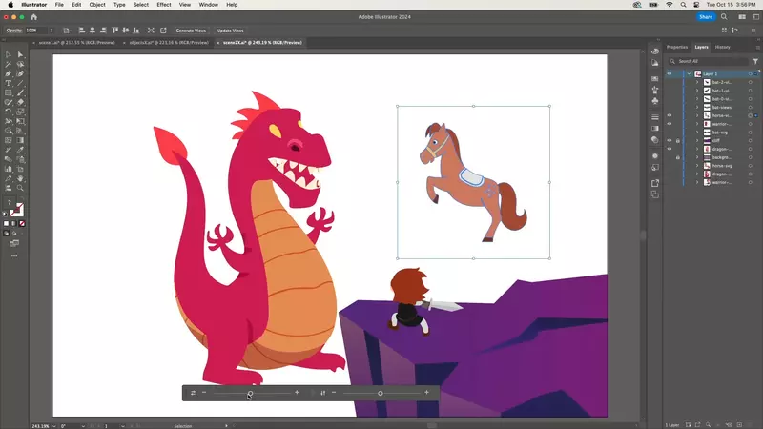Select the Rectangle shape tool
This screenshot has height=429, width=763.
pyautogui.click(x=9, y=92)
